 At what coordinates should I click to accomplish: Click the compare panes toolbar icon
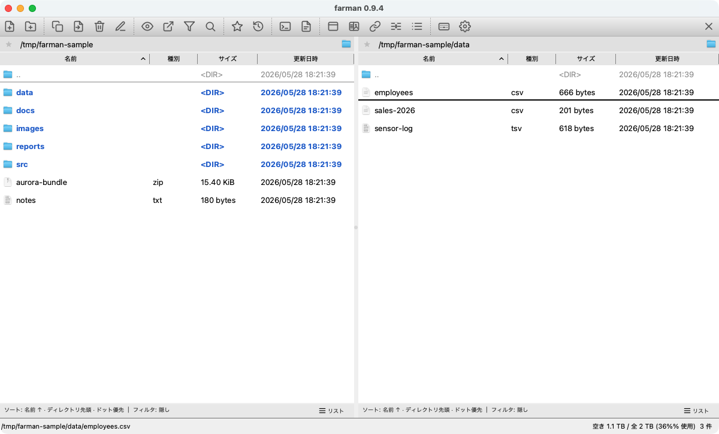pos(396,26)
